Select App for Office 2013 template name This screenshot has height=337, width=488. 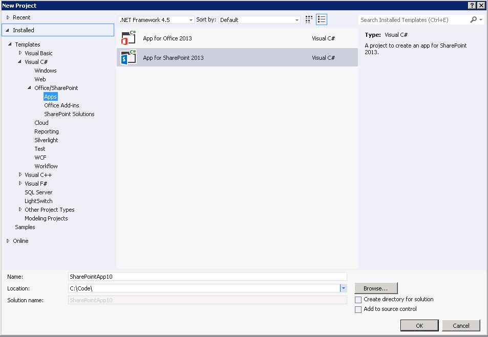[167, 38]
